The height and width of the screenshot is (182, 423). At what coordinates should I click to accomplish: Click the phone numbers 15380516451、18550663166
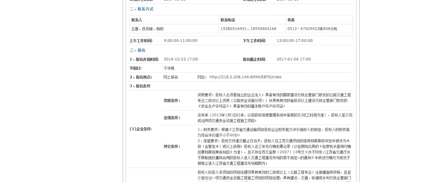[x=248, y=29]
